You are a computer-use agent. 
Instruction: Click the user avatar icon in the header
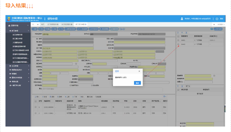click(x=182, y=19)
